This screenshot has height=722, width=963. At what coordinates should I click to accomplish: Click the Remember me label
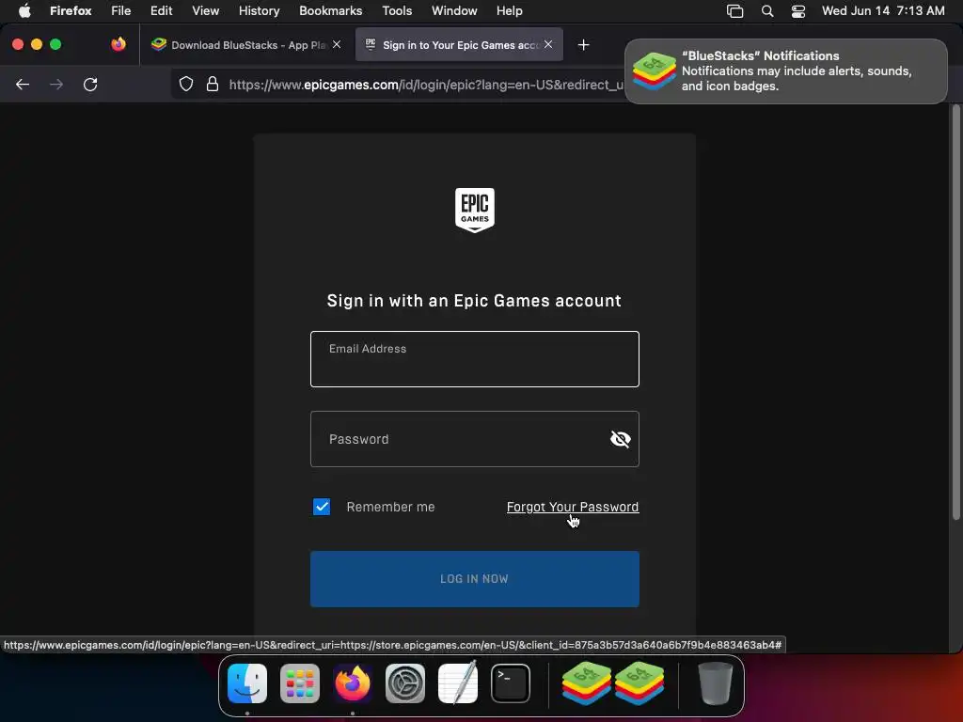[x=390, y=507]
